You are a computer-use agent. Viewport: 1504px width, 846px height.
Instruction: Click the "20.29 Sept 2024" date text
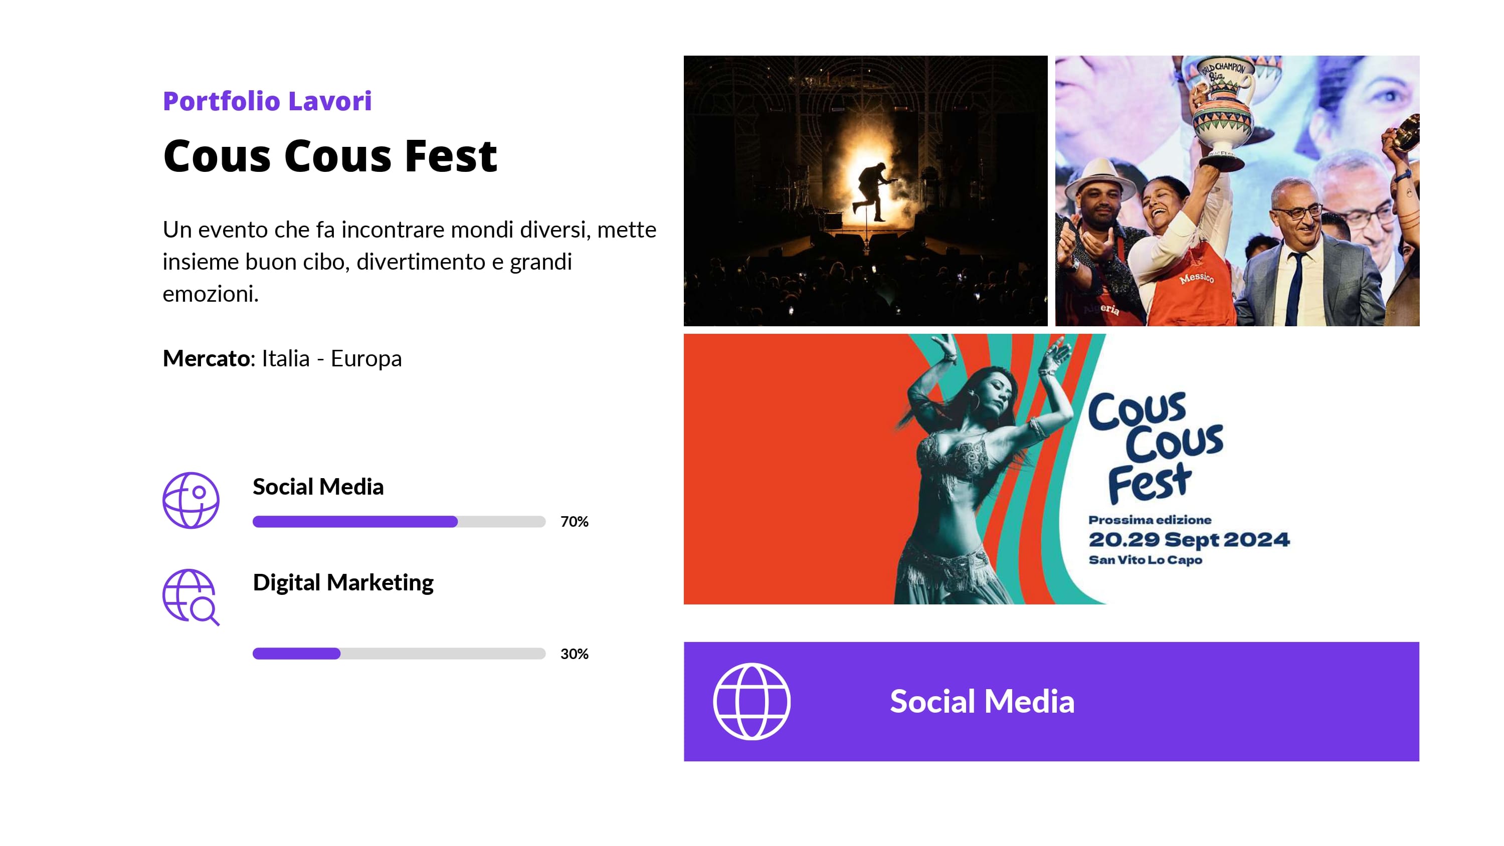[x=1189, y=539]
